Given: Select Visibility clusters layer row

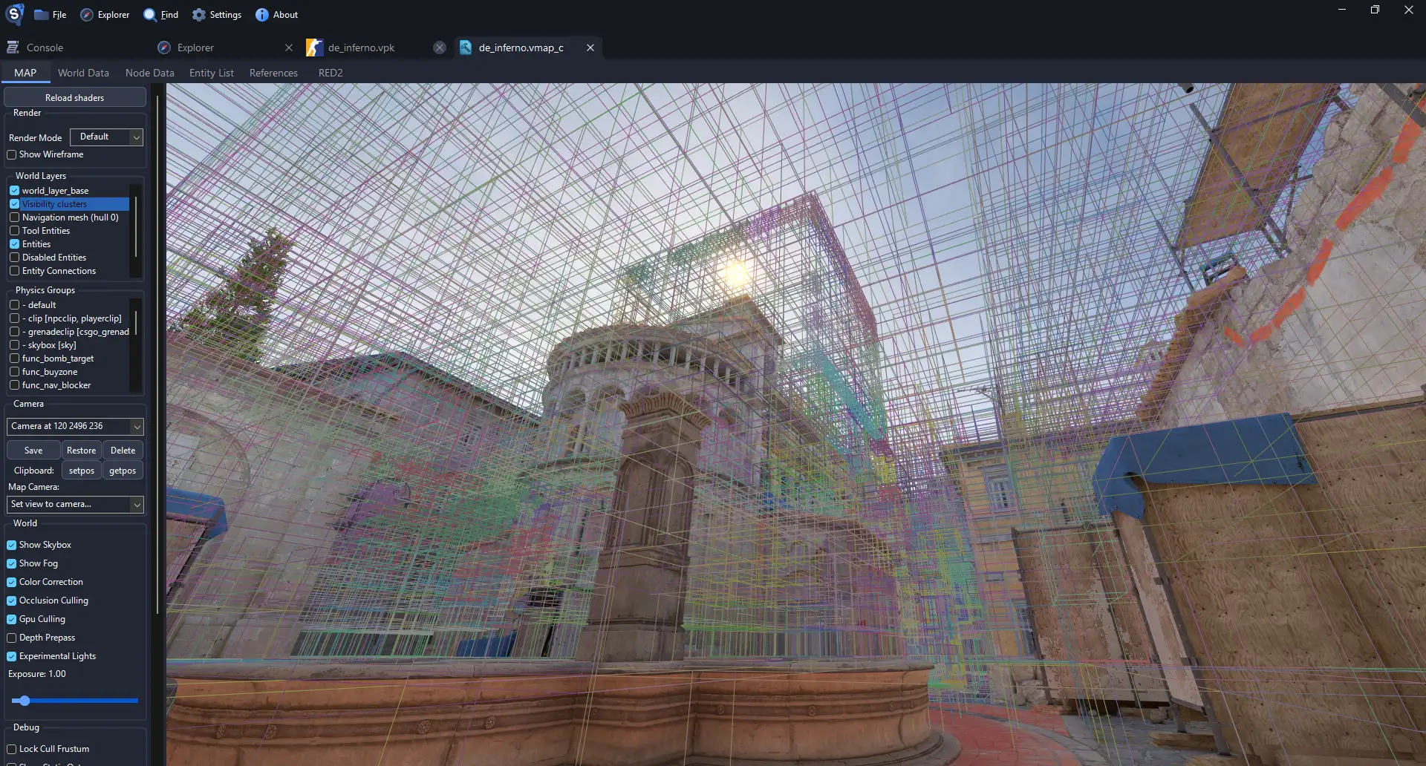Looking at the screenshot, I should coord(69,204).
